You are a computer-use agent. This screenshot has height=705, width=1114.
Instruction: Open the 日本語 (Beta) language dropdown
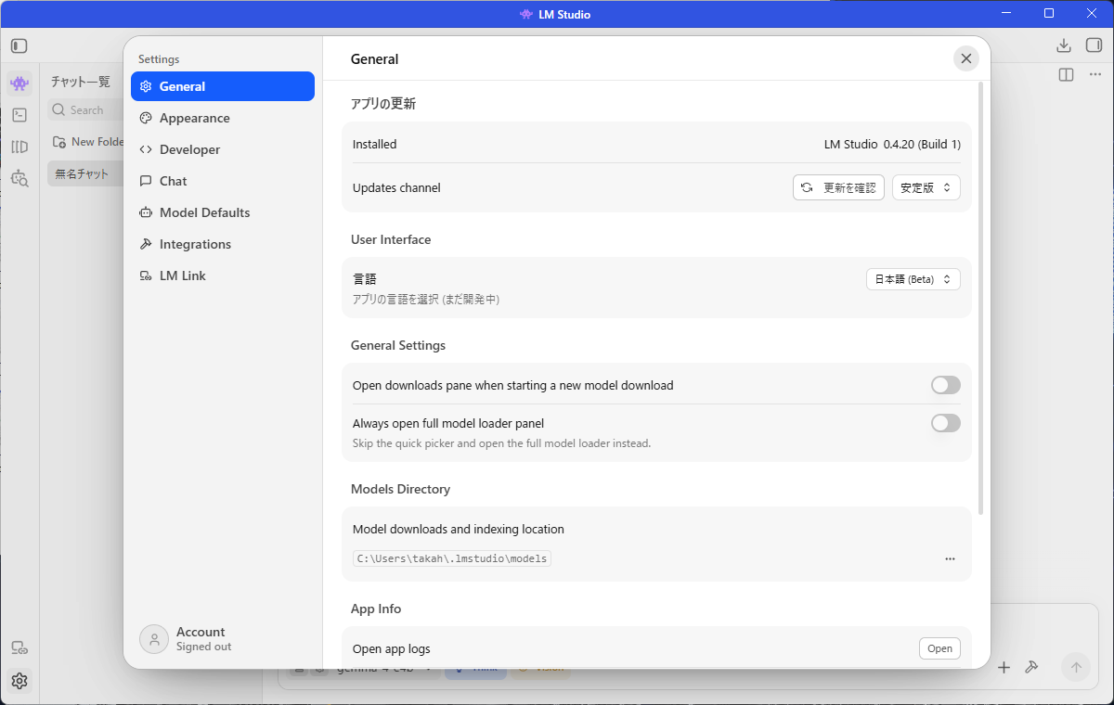(913, 279)
